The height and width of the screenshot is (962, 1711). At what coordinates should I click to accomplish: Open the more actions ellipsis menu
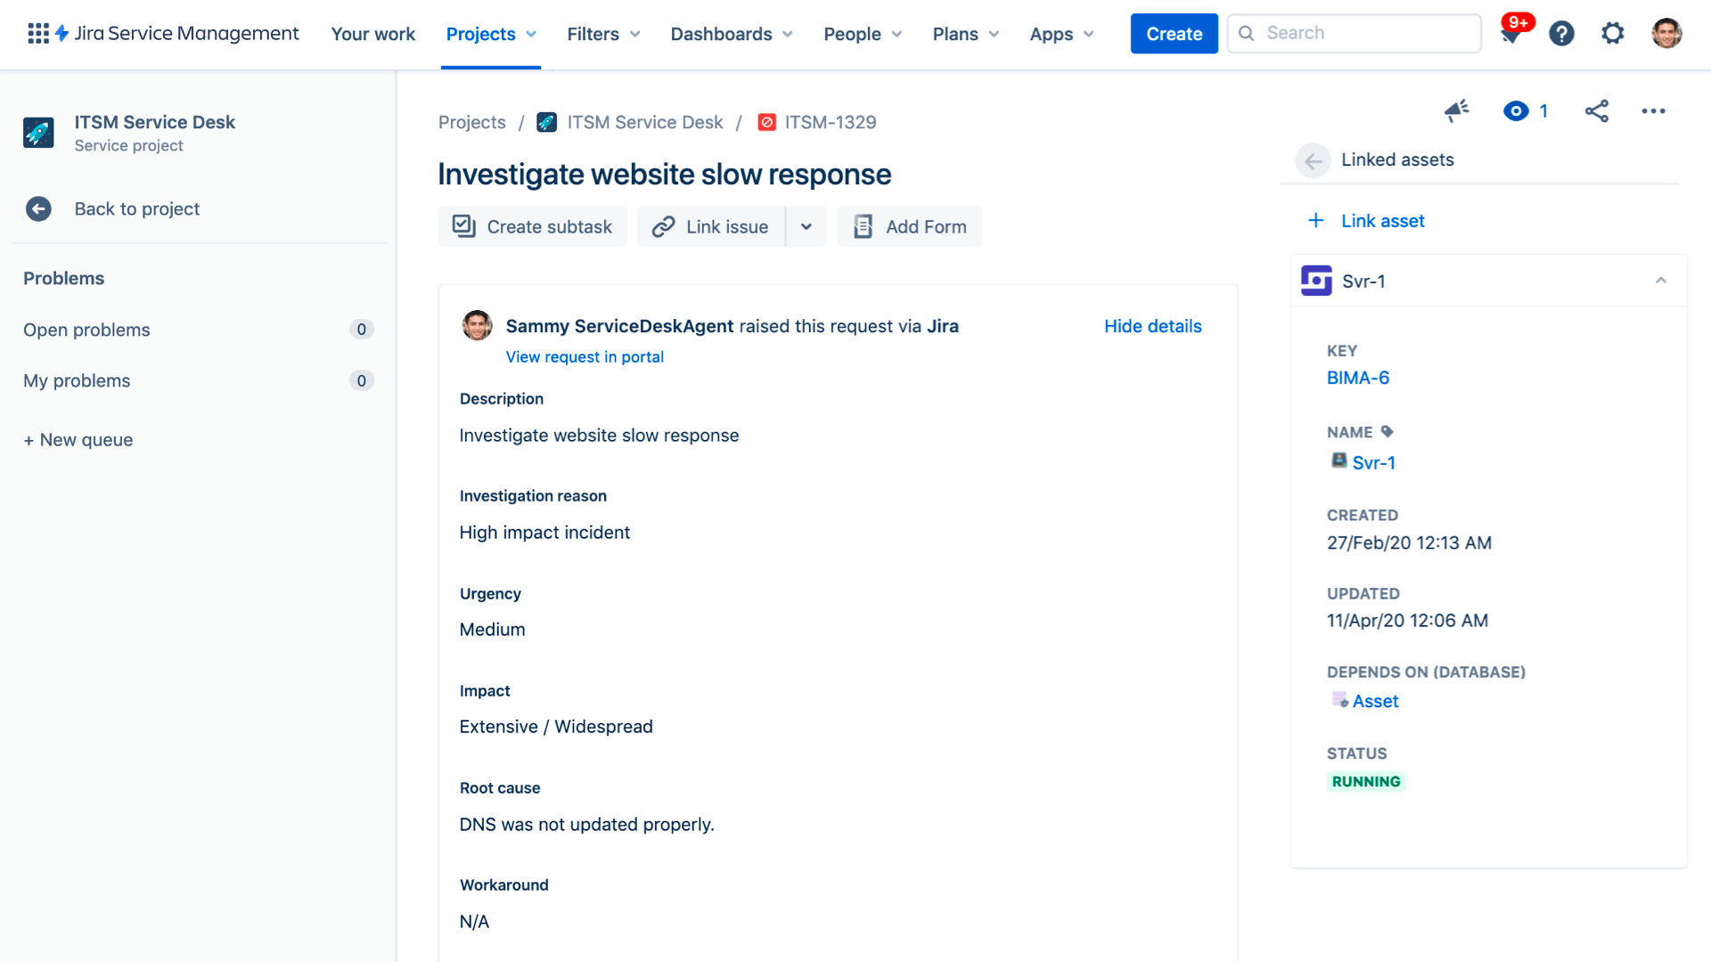pyautogui.click(x=1653, y=110)
